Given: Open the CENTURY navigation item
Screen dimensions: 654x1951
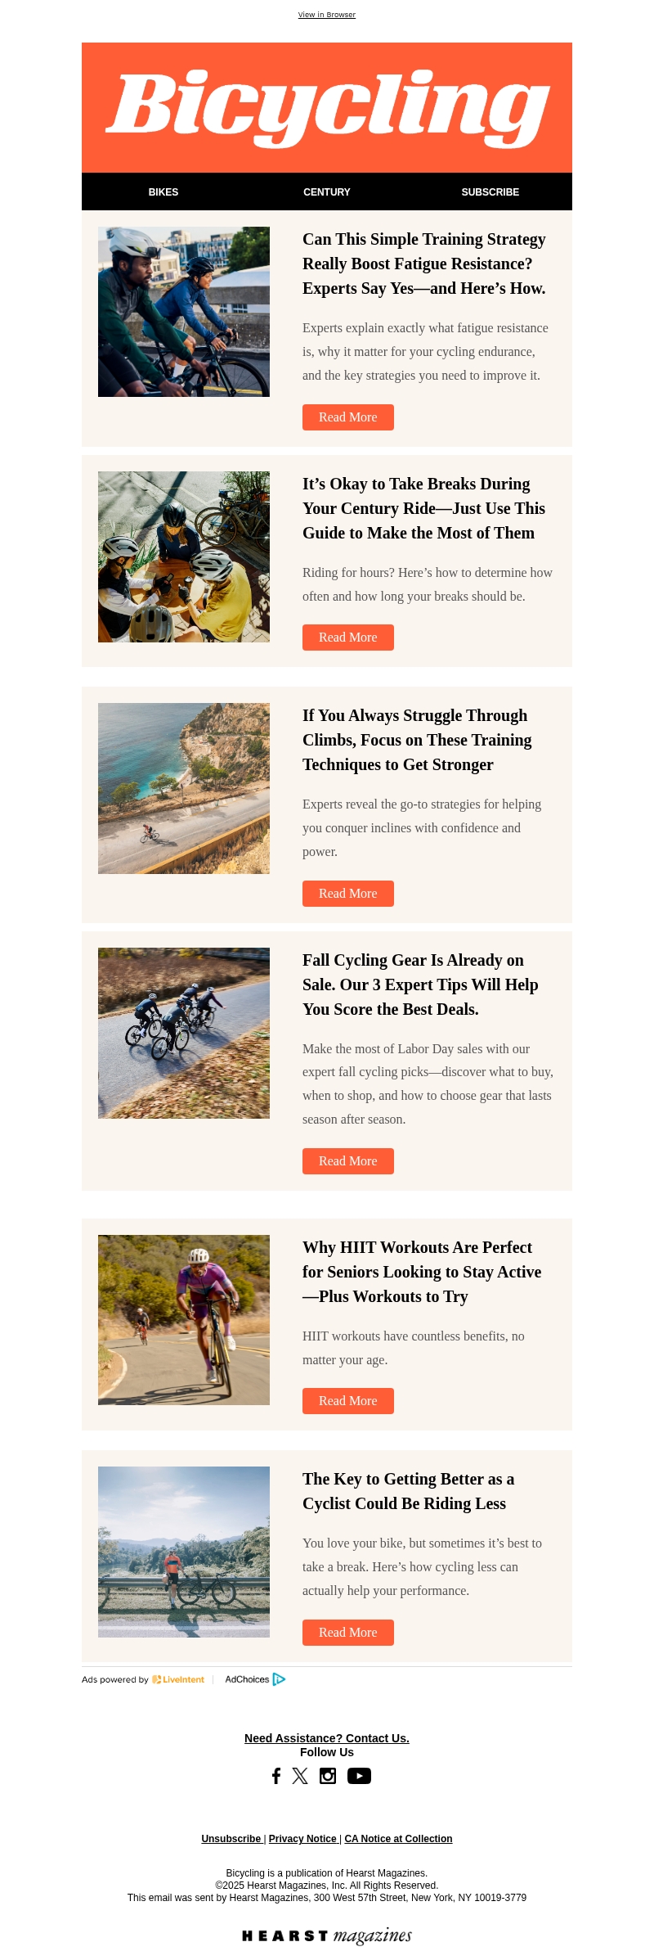Looking at the screenshot, I should click(327, 191).
